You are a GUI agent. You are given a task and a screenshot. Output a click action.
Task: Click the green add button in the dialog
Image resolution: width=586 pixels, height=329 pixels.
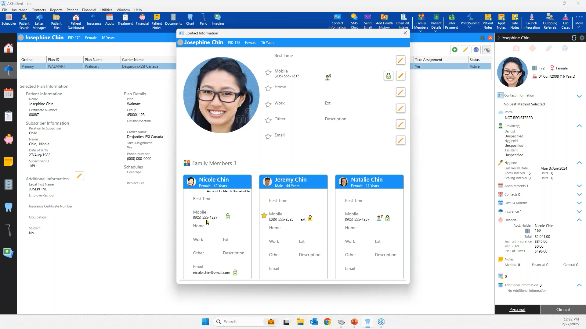click(x=455, y=49)
